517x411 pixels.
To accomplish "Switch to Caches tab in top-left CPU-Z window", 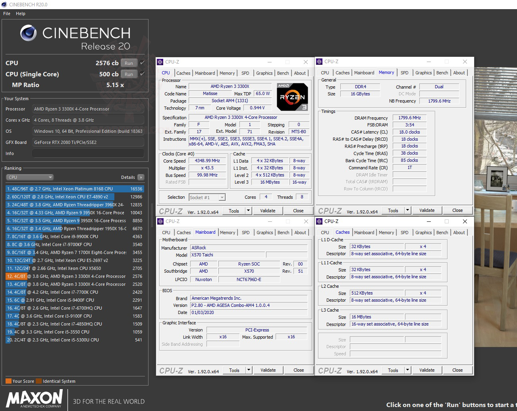I will coord(183,73).
